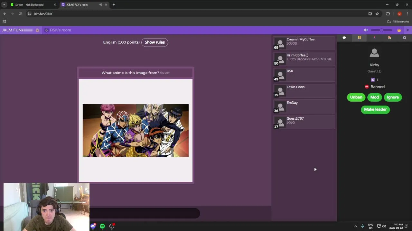Screen dimensions: 412x231
Task: Switch to the Stream - Kick Dashboard tab
Action: point(29,5)
